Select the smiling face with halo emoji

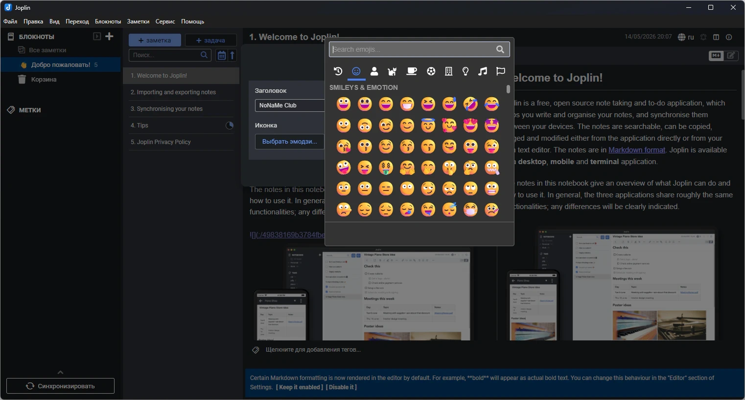(428, 125)
